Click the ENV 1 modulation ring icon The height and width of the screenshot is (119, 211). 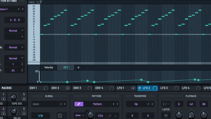tap(46, 88)
